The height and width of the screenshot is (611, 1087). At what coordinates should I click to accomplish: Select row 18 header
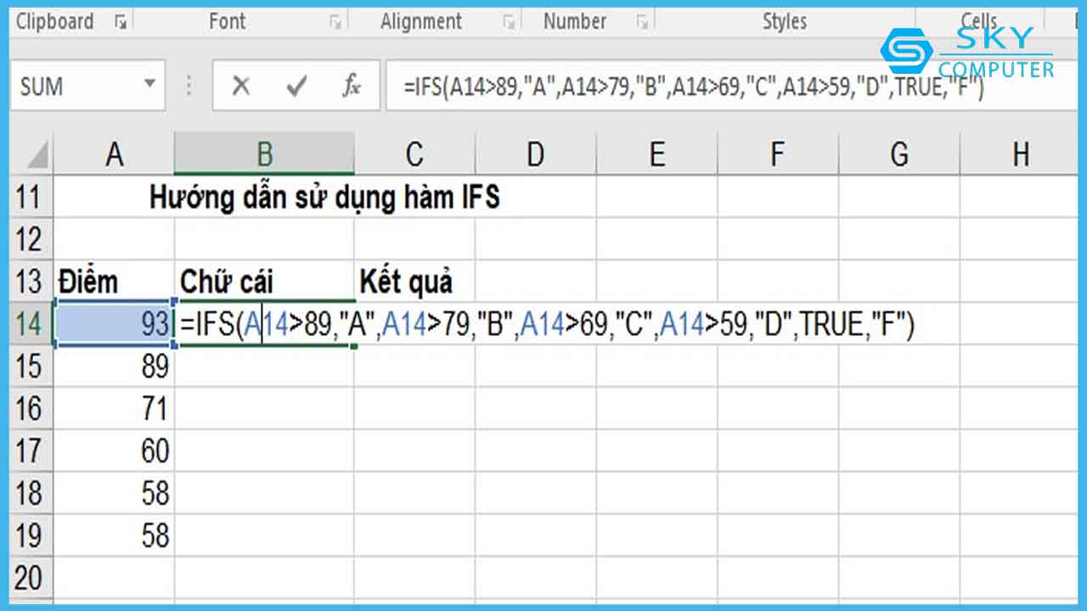pyautogui.click(x=31, y=494)
